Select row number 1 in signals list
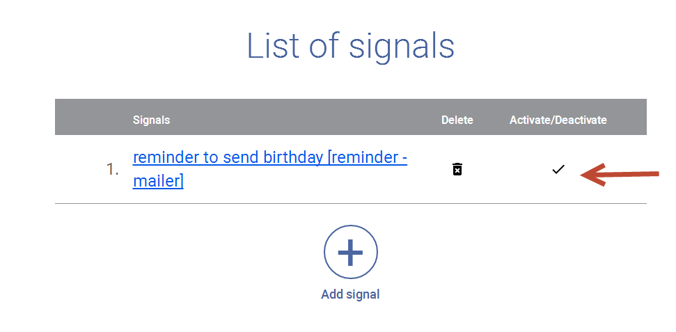 coord(113,169)
